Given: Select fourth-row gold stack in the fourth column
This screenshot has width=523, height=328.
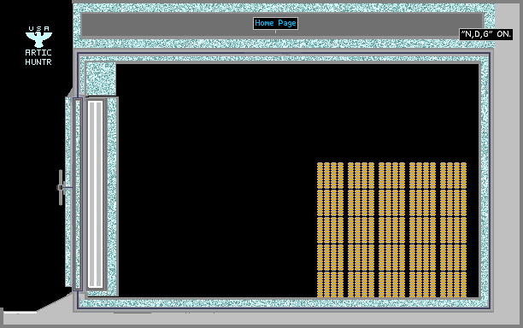Looking at the screenshot, I should (422, 257).
